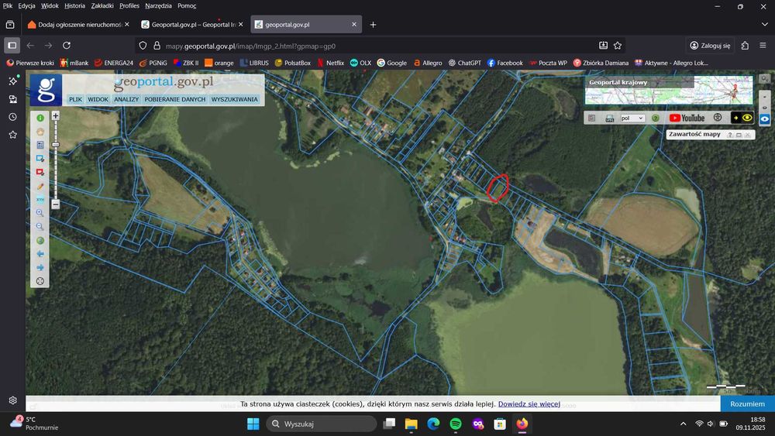Click the Rozumiem cookie button
The height and width of the screenshot is (436, 775).
tap(747, 404)
